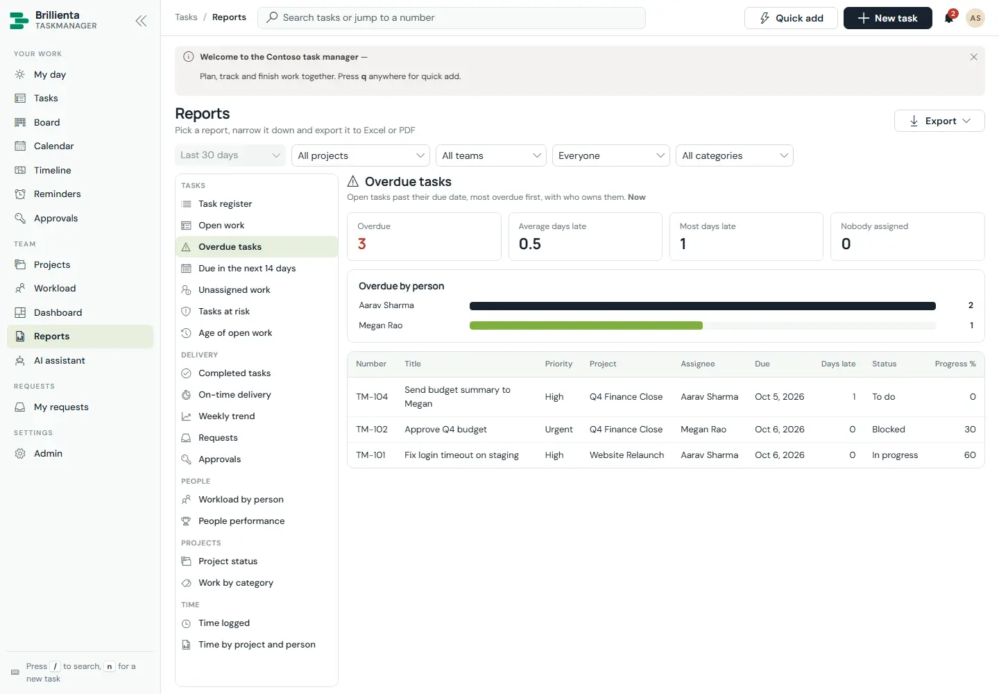Open My requests
This screenshot has height=694, width=999.
(x=80, y=407)
